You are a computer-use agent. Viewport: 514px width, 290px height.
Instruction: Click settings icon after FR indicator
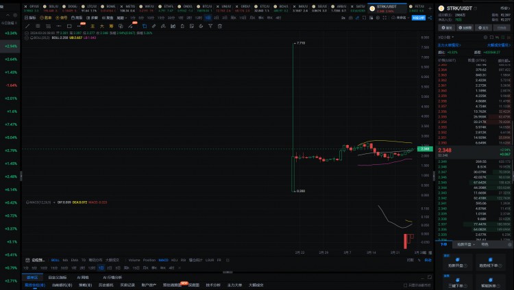228,260
